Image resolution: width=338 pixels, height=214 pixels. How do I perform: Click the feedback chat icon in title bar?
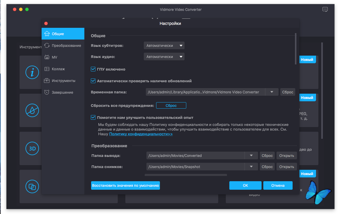[325, 9]
